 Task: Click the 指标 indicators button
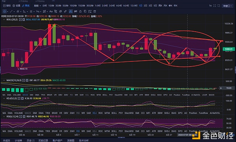(x=7, y=6)
